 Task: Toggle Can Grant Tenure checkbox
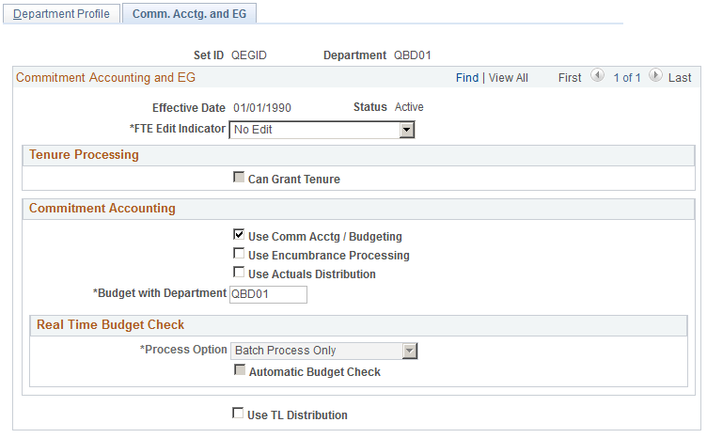(239, 177)
